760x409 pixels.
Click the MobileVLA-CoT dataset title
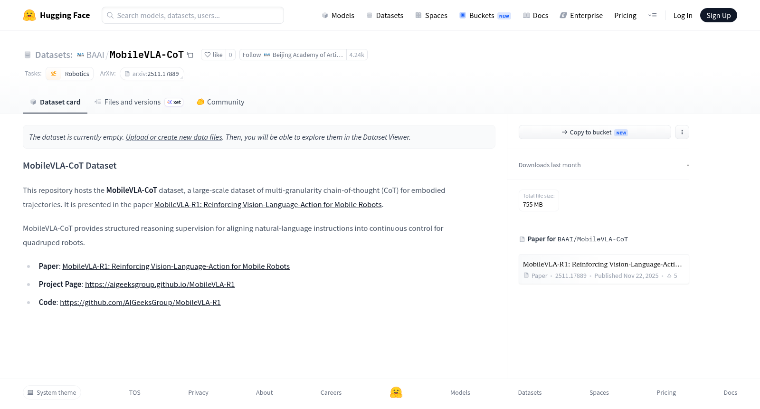(x=147, y=55)
